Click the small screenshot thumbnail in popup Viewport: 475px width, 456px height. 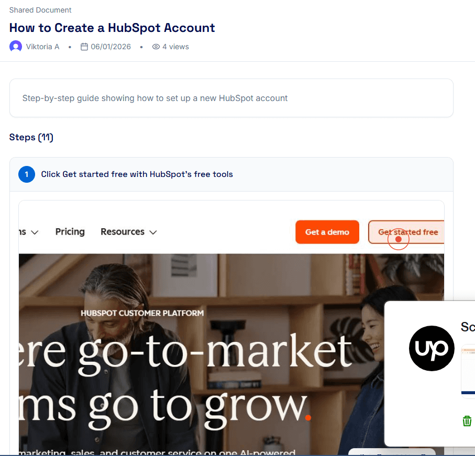pos(468,370)
